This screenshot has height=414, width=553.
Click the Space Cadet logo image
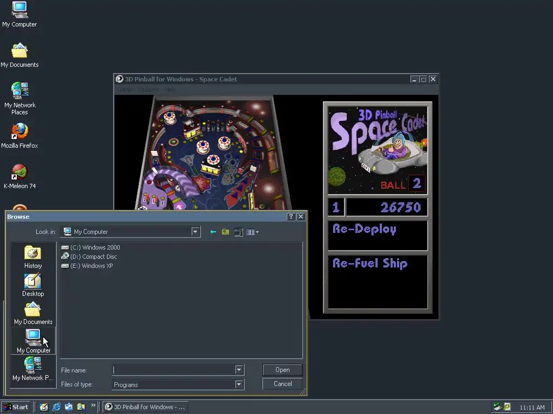[377, 150]
